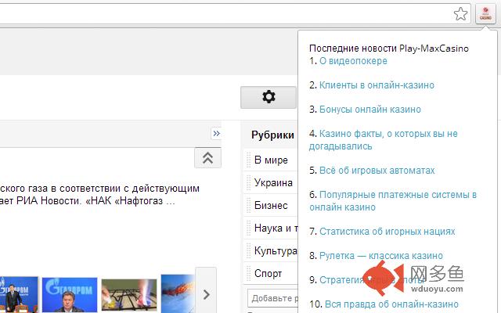501x313 pixels.
Task: Open 'Клиенты в онлайн-казино' link
Action: pos(377,85)
